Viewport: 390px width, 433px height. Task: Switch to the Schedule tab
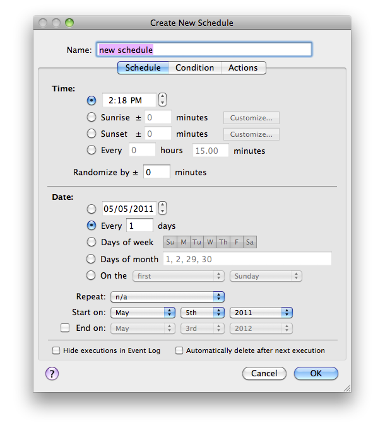tap(143, 68)
